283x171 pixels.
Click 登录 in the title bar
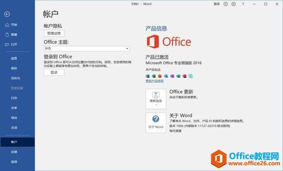pos(217,4)
